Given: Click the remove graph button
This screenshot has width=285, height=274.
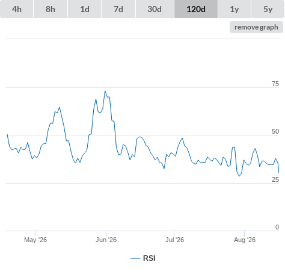Looking at the screenshot, I should [x=256, y=27].
